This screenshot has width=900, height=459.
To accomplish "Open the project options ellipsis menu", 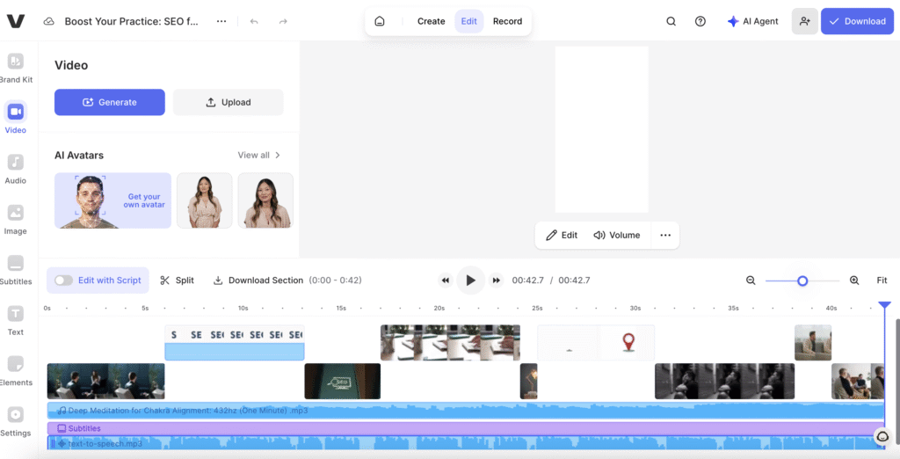I will pos(221,21).
